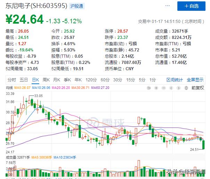Click the MA60:27.20 moving average label

[x=100, y=88]
